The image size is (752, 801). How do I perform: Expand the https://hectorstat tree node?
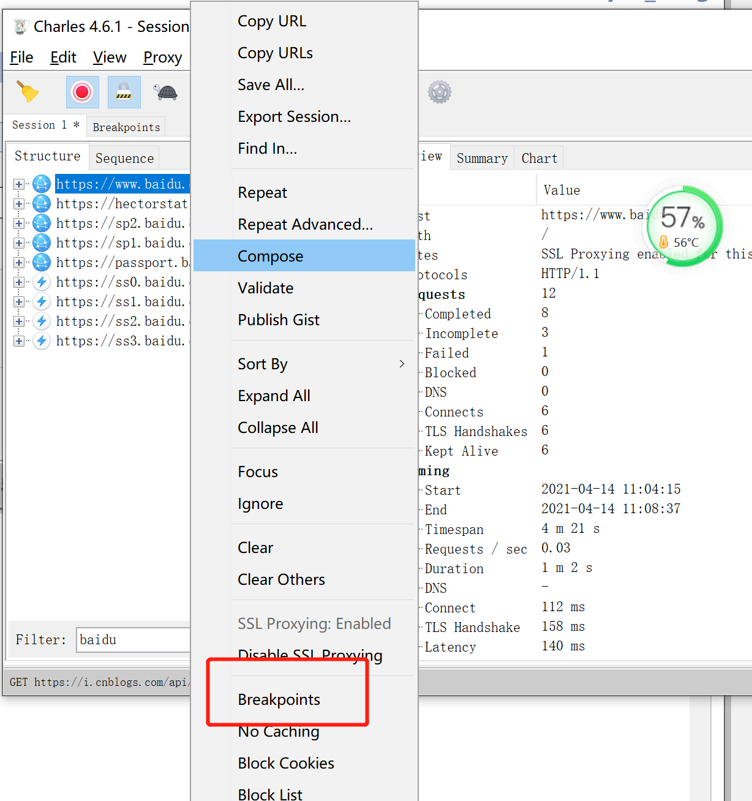(19, 204)
